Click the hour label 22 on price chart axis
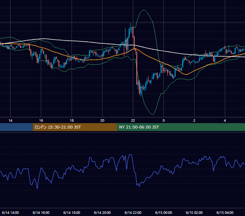The width and height of the screenshot is (245, 216). (133, 121)
